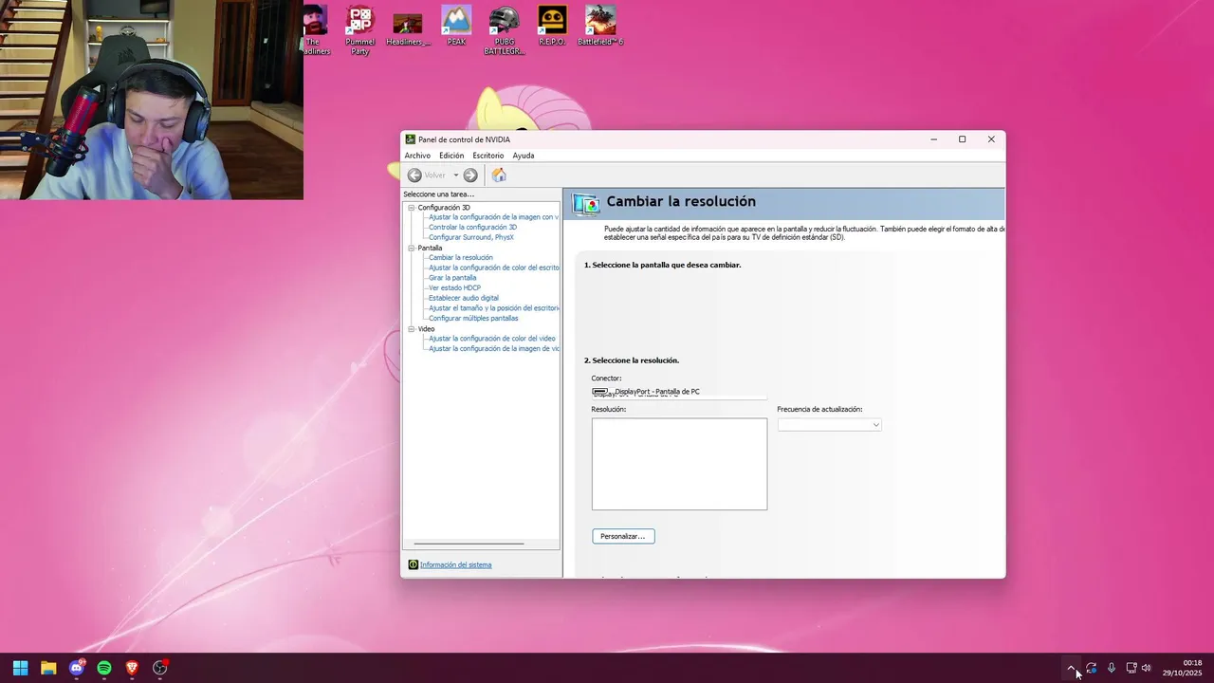Click the system information icon
The width and height of the screenshot is (1214, 683).
(413, 564)
